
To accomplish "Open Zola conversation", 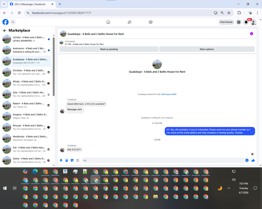I will click(x=26, y=94).
